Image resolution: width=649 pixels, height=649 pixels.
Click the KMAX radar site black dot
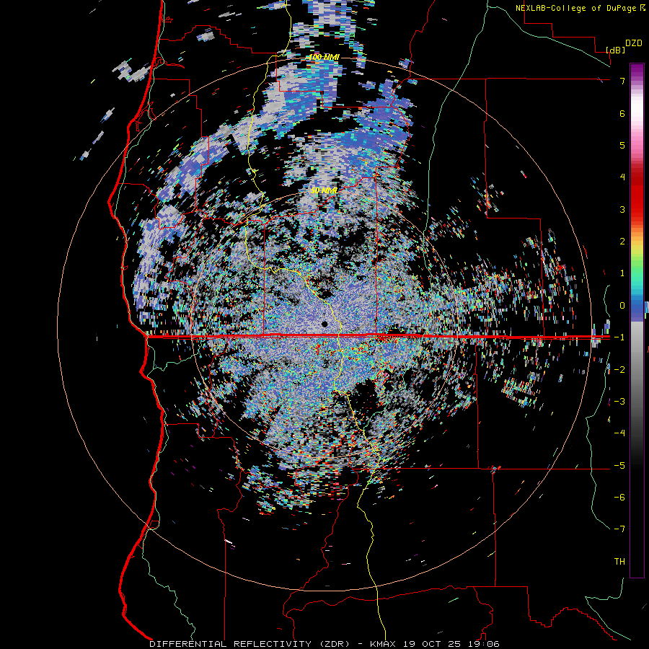(324, 324)
